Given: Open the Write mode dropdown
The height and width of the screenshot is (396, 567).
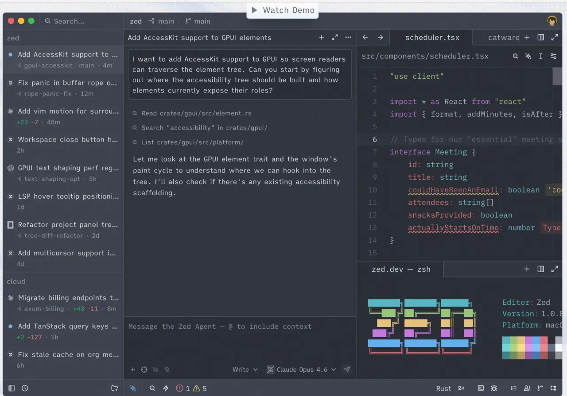Looking at the screenshot, I should click(245, 369).
